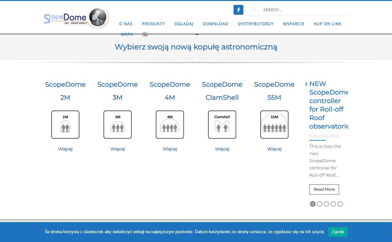This screenshot has height=242, width=392.
Task: Open the Clamshell dome pictogram
Action: point(222,125)
